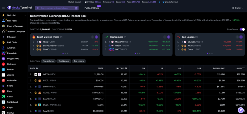The width and height of the screenshot is (247, 114).
Task: Open the RENQ / USDT pool
Action: [x=49, y=42]
